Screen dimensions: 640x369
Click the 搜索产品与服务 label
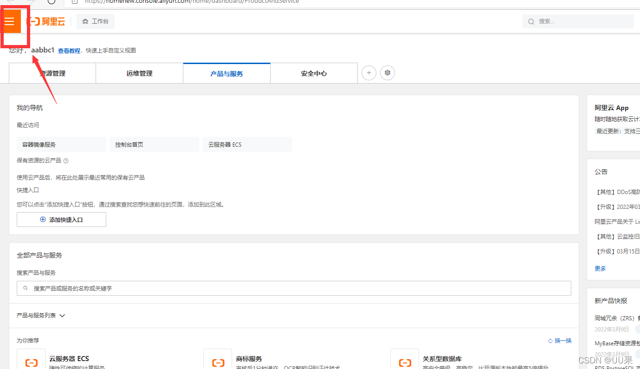tap(36, 273)
